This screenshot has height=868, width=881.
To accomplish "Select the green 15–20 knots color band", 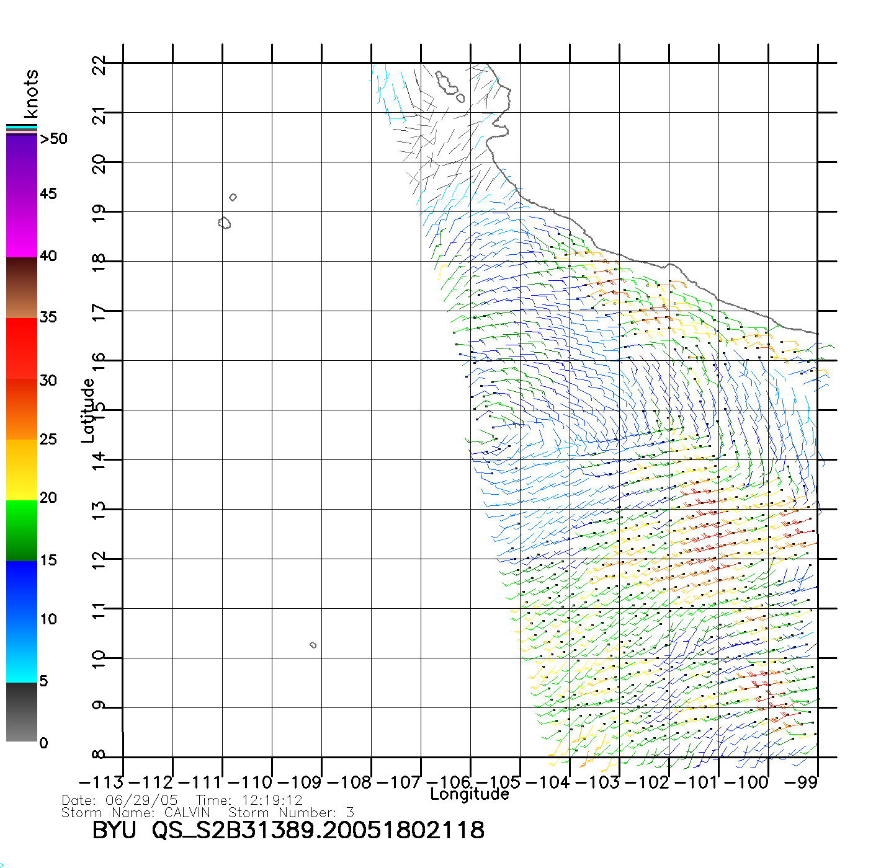I will click(x=22, y=530).
